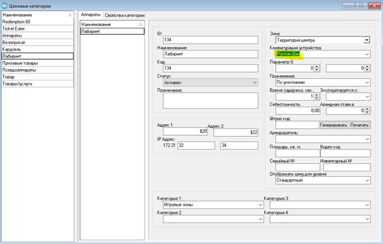Click the Наименование input field
This screenshot has height=244, width=383.
tap(210, 54)
